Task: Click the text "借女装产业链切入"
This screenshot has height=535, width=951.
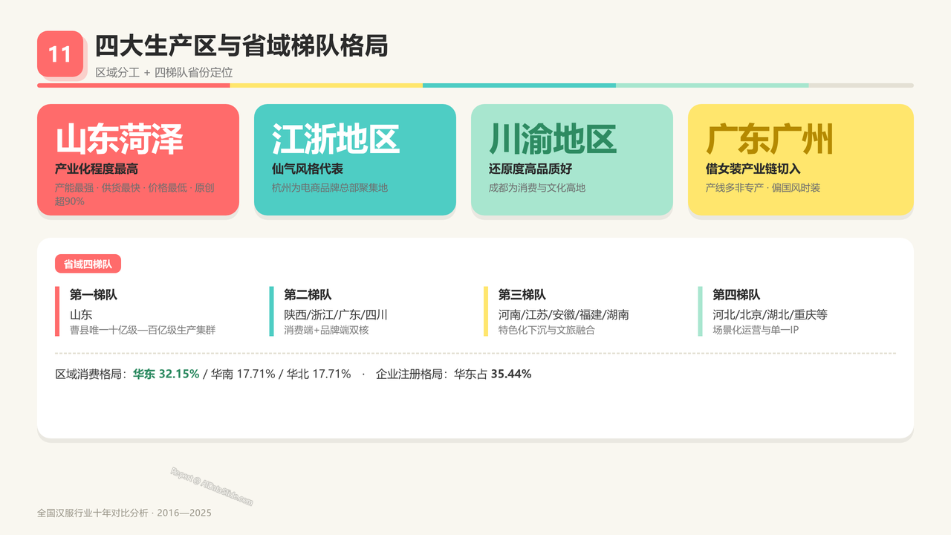Action: pos(753,169)
